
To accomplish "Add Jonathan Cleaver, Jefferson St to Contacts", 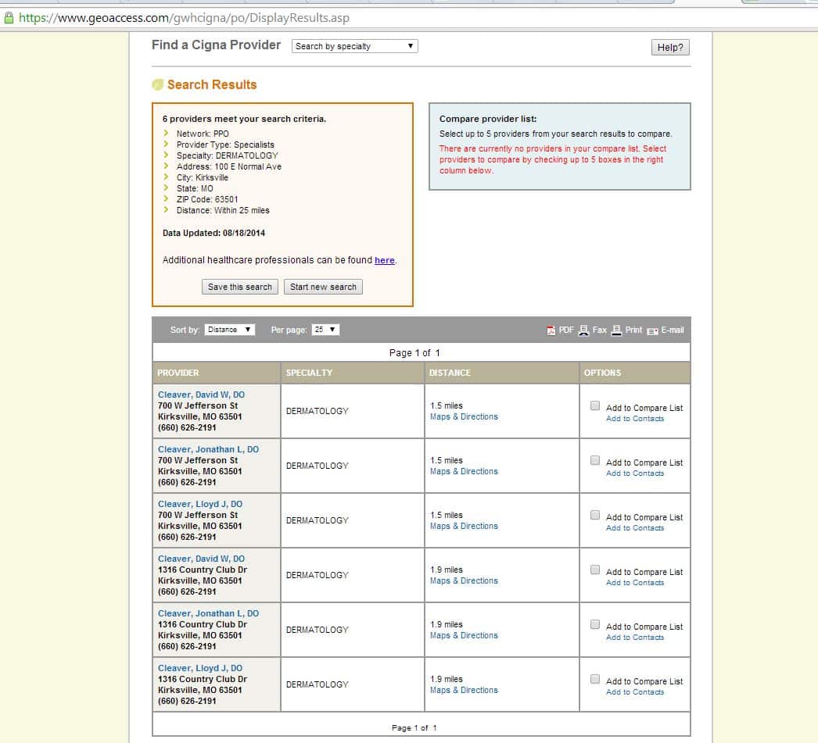I will (x=635, y=473).
